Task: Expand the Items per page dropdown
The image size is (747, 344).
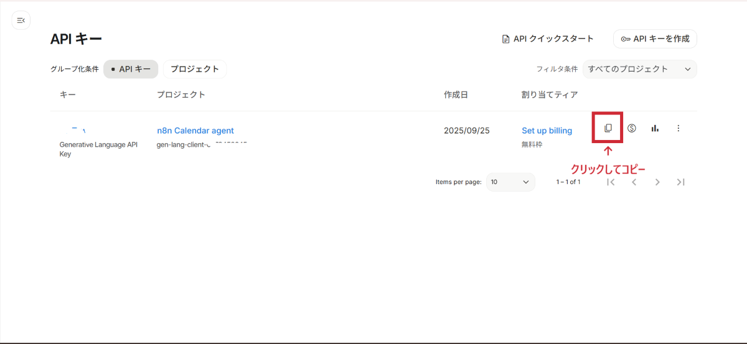Action: coord(510,182)
